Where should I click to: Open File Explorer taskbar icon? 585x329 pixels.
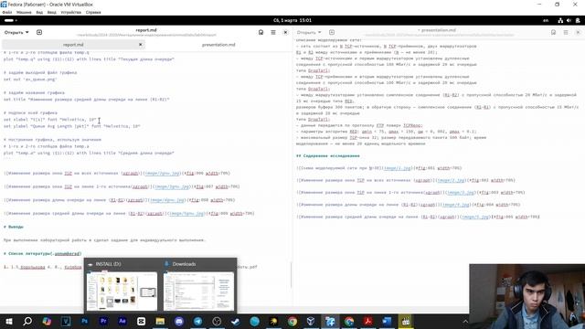(x=160, y=321)
